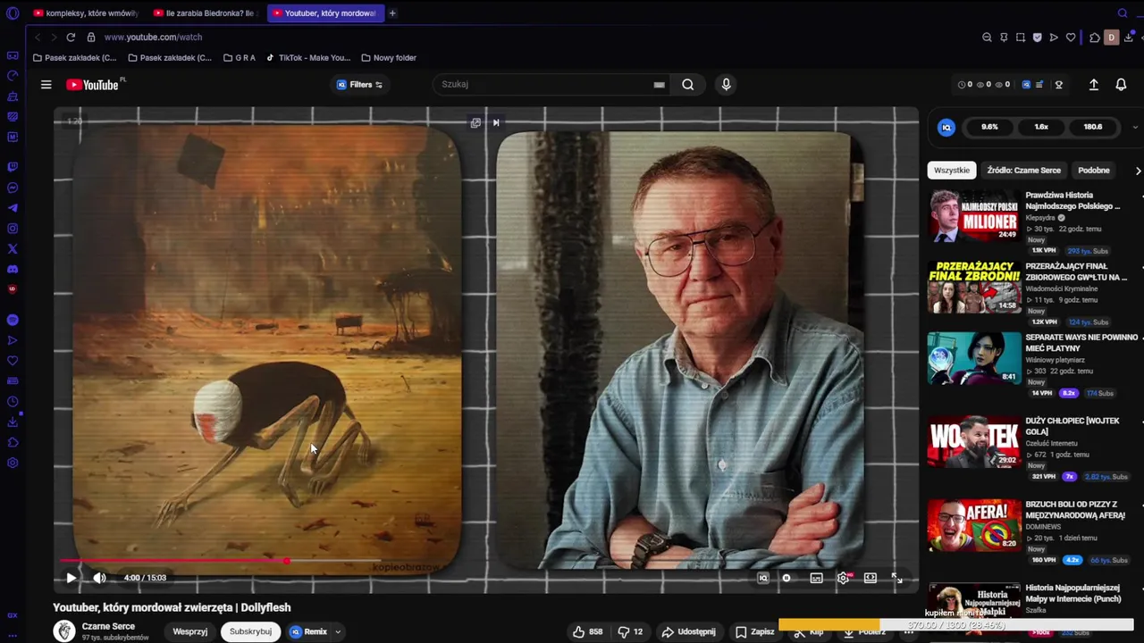The height and width of the screenshot is (643, 1144).
Task: Click the upload arrow icon in YouTube header
Action: (x=1093, y=85)
